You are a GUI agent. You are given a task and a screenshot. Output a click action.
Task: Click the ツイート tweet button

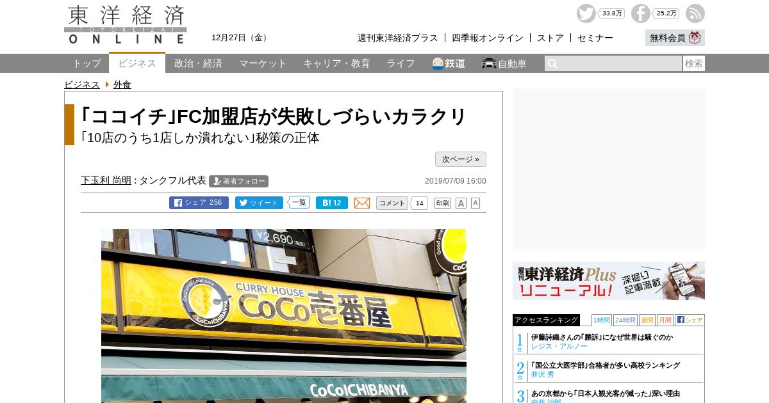259,203
